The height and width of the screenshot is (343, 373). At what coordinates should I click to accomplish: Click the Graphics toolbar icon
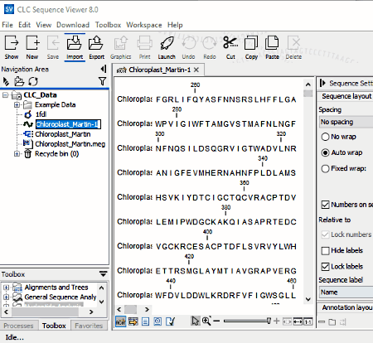click(120, 47)
